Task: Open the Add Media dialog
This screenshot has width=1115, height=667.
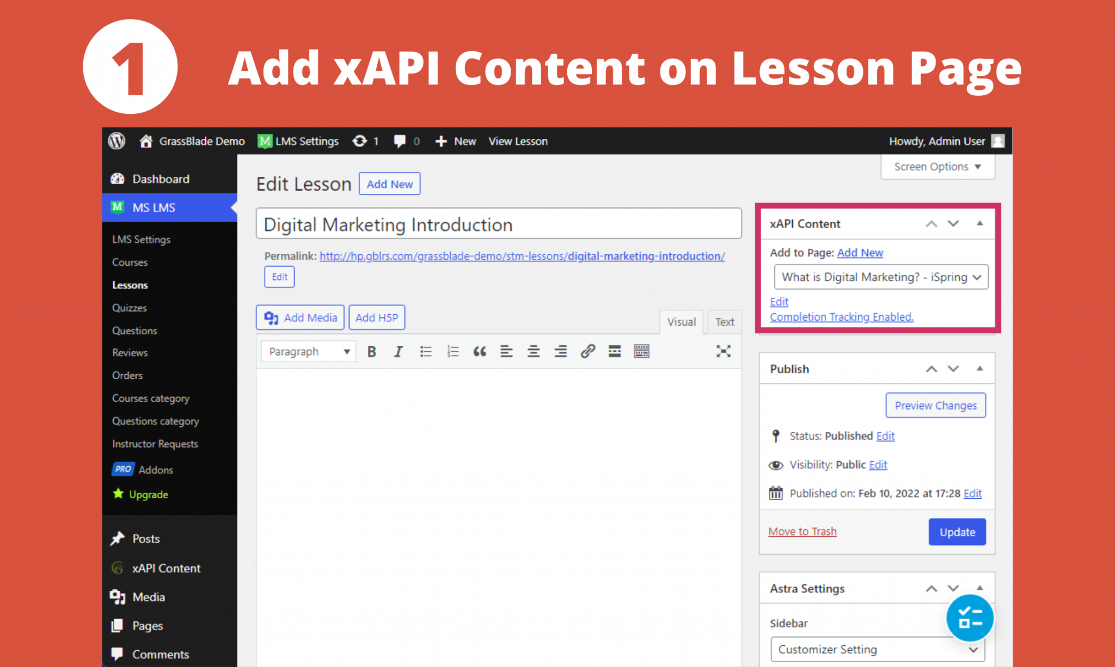Action: pos(299,317)
